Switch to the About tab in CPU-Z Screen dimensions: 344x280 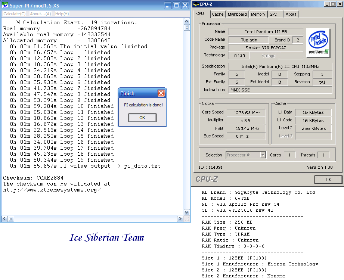(x=291, y=14)
